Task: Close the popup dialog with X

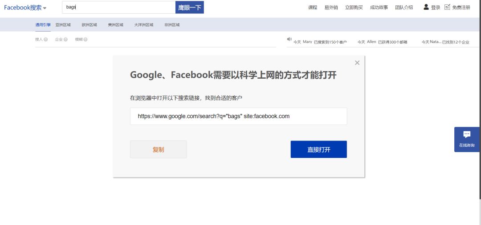Action: [x=357, y=63]
